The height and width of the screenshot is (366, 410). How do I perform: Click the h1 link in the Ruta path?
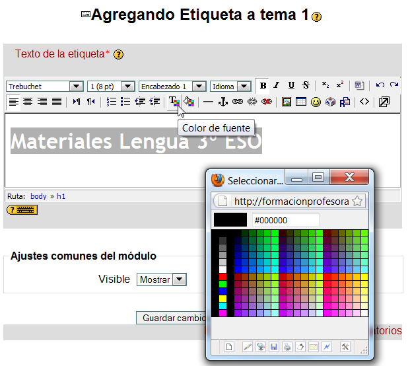tap(61, 196)
